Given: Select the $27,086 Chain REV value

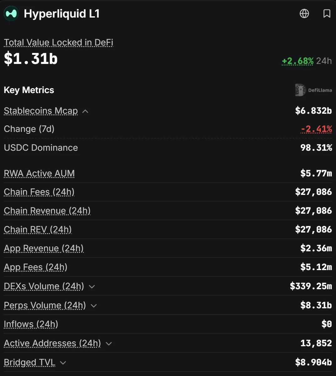Looking at the screenshot, I should (313, 229).
